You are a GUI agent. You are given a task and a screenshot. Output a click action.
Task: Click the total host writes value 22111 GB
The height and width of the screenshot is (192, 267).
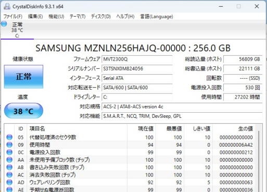(x=243, y=69)
